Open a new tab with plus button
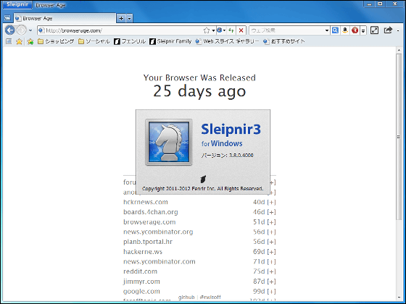406x304 pixels. 121,18
